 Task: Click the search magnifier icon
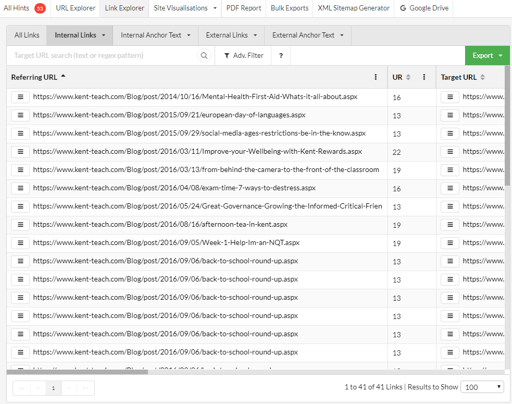point(204,56)
